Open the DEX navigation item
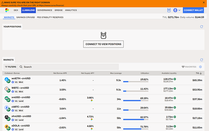Viewport: 209px width, 131px height. tap(16, 10)
